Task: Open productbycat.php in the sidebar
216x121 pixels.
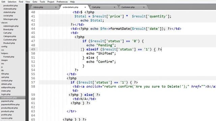Action: coord(9,108)
